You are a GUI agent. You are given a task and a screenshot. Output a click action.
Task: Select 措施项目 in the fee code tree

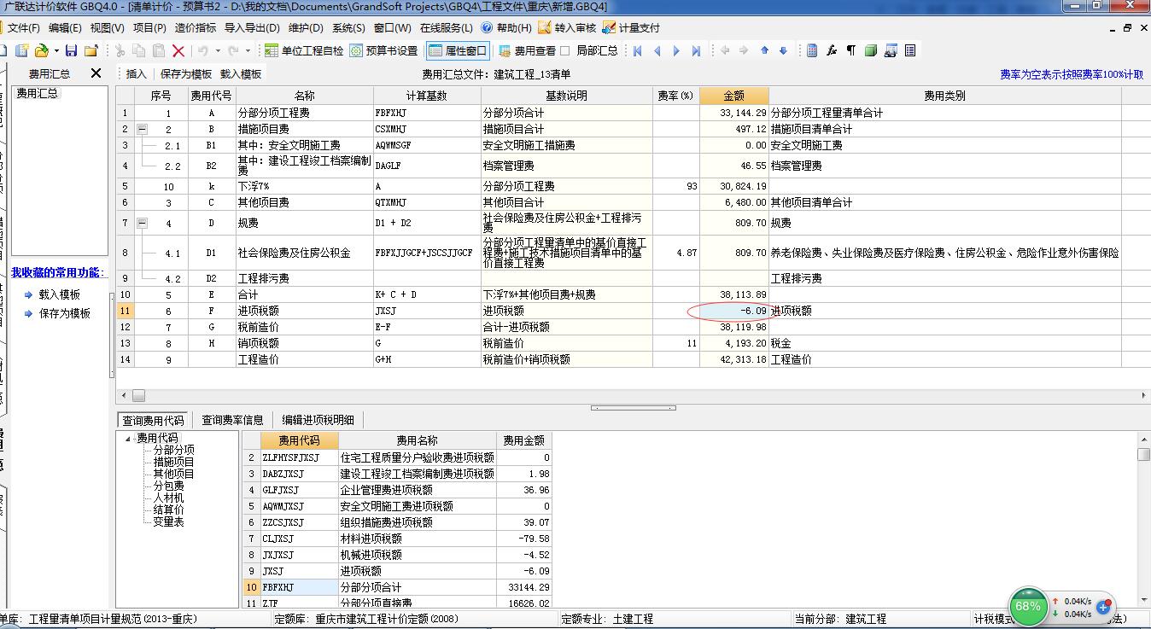point(174,462)
